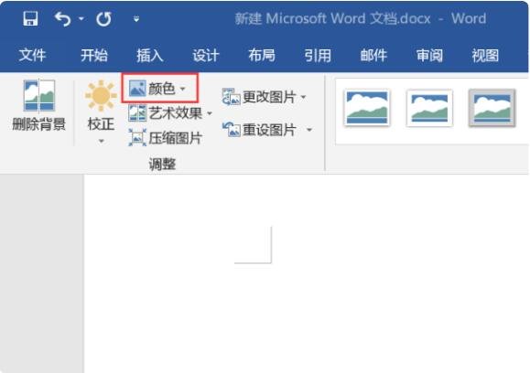Click the Redo/Repeat icon
Viewport: 530px width, 373px height.
pos(103,18)
